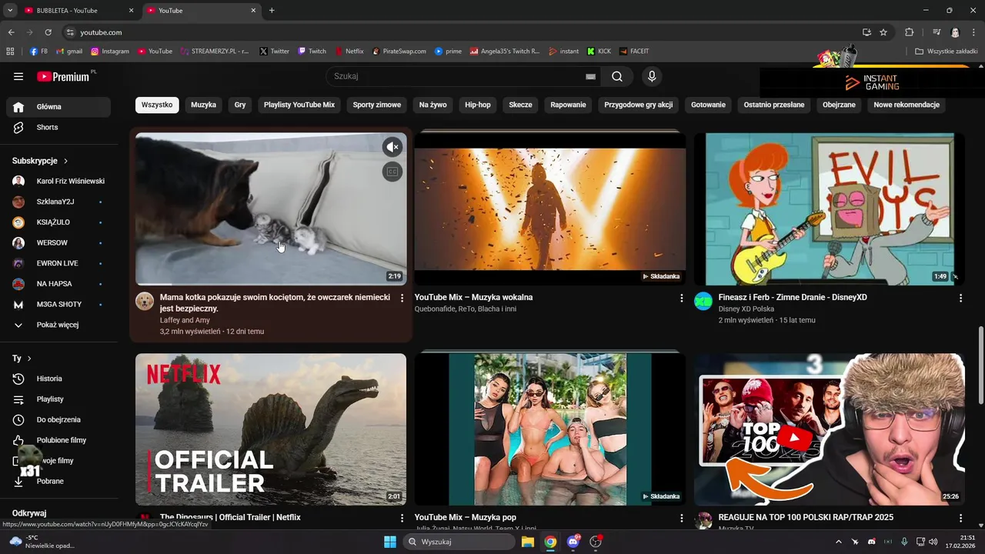The height and width of the screenshot is (554, 985).
Task: Open the Windows Start menu
Action: [x=389, y=542]
